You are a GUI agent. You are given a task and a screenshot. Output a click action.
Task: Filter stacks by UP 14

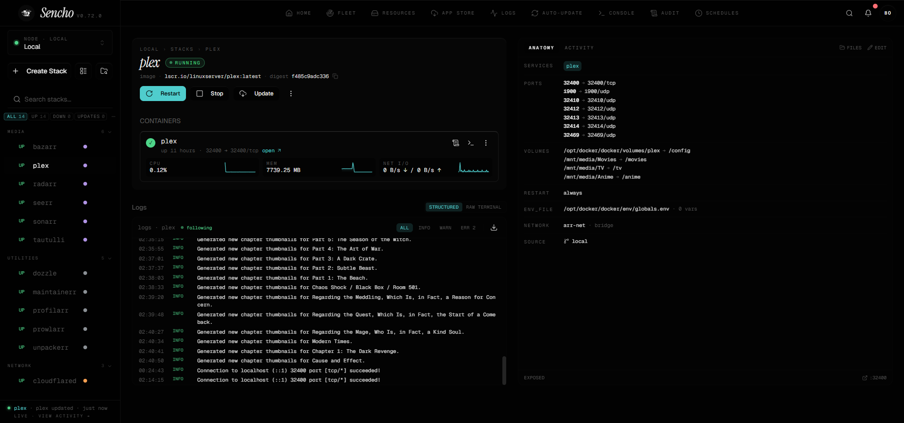pos(39,117)
